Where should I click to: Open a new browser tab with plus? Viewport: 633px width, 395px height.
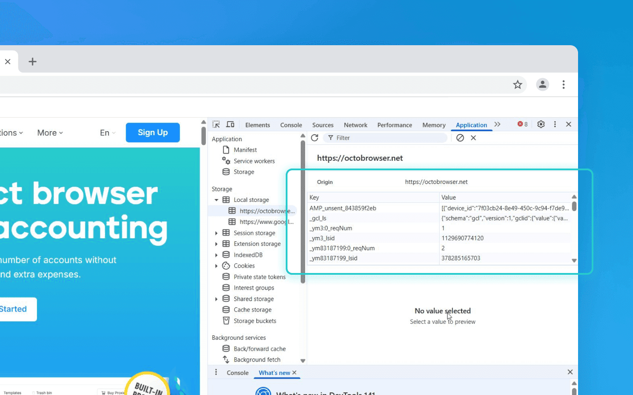tap(33, 61)
